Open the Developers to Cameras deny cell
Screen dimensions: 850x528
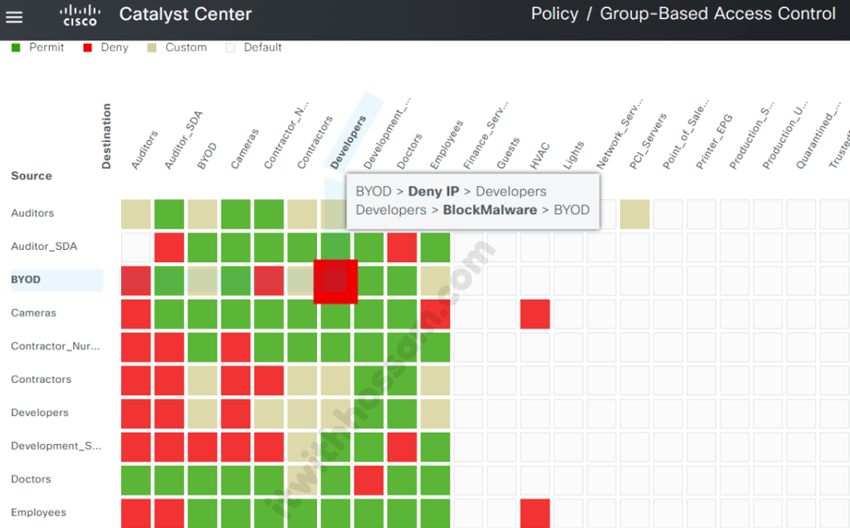236,413
